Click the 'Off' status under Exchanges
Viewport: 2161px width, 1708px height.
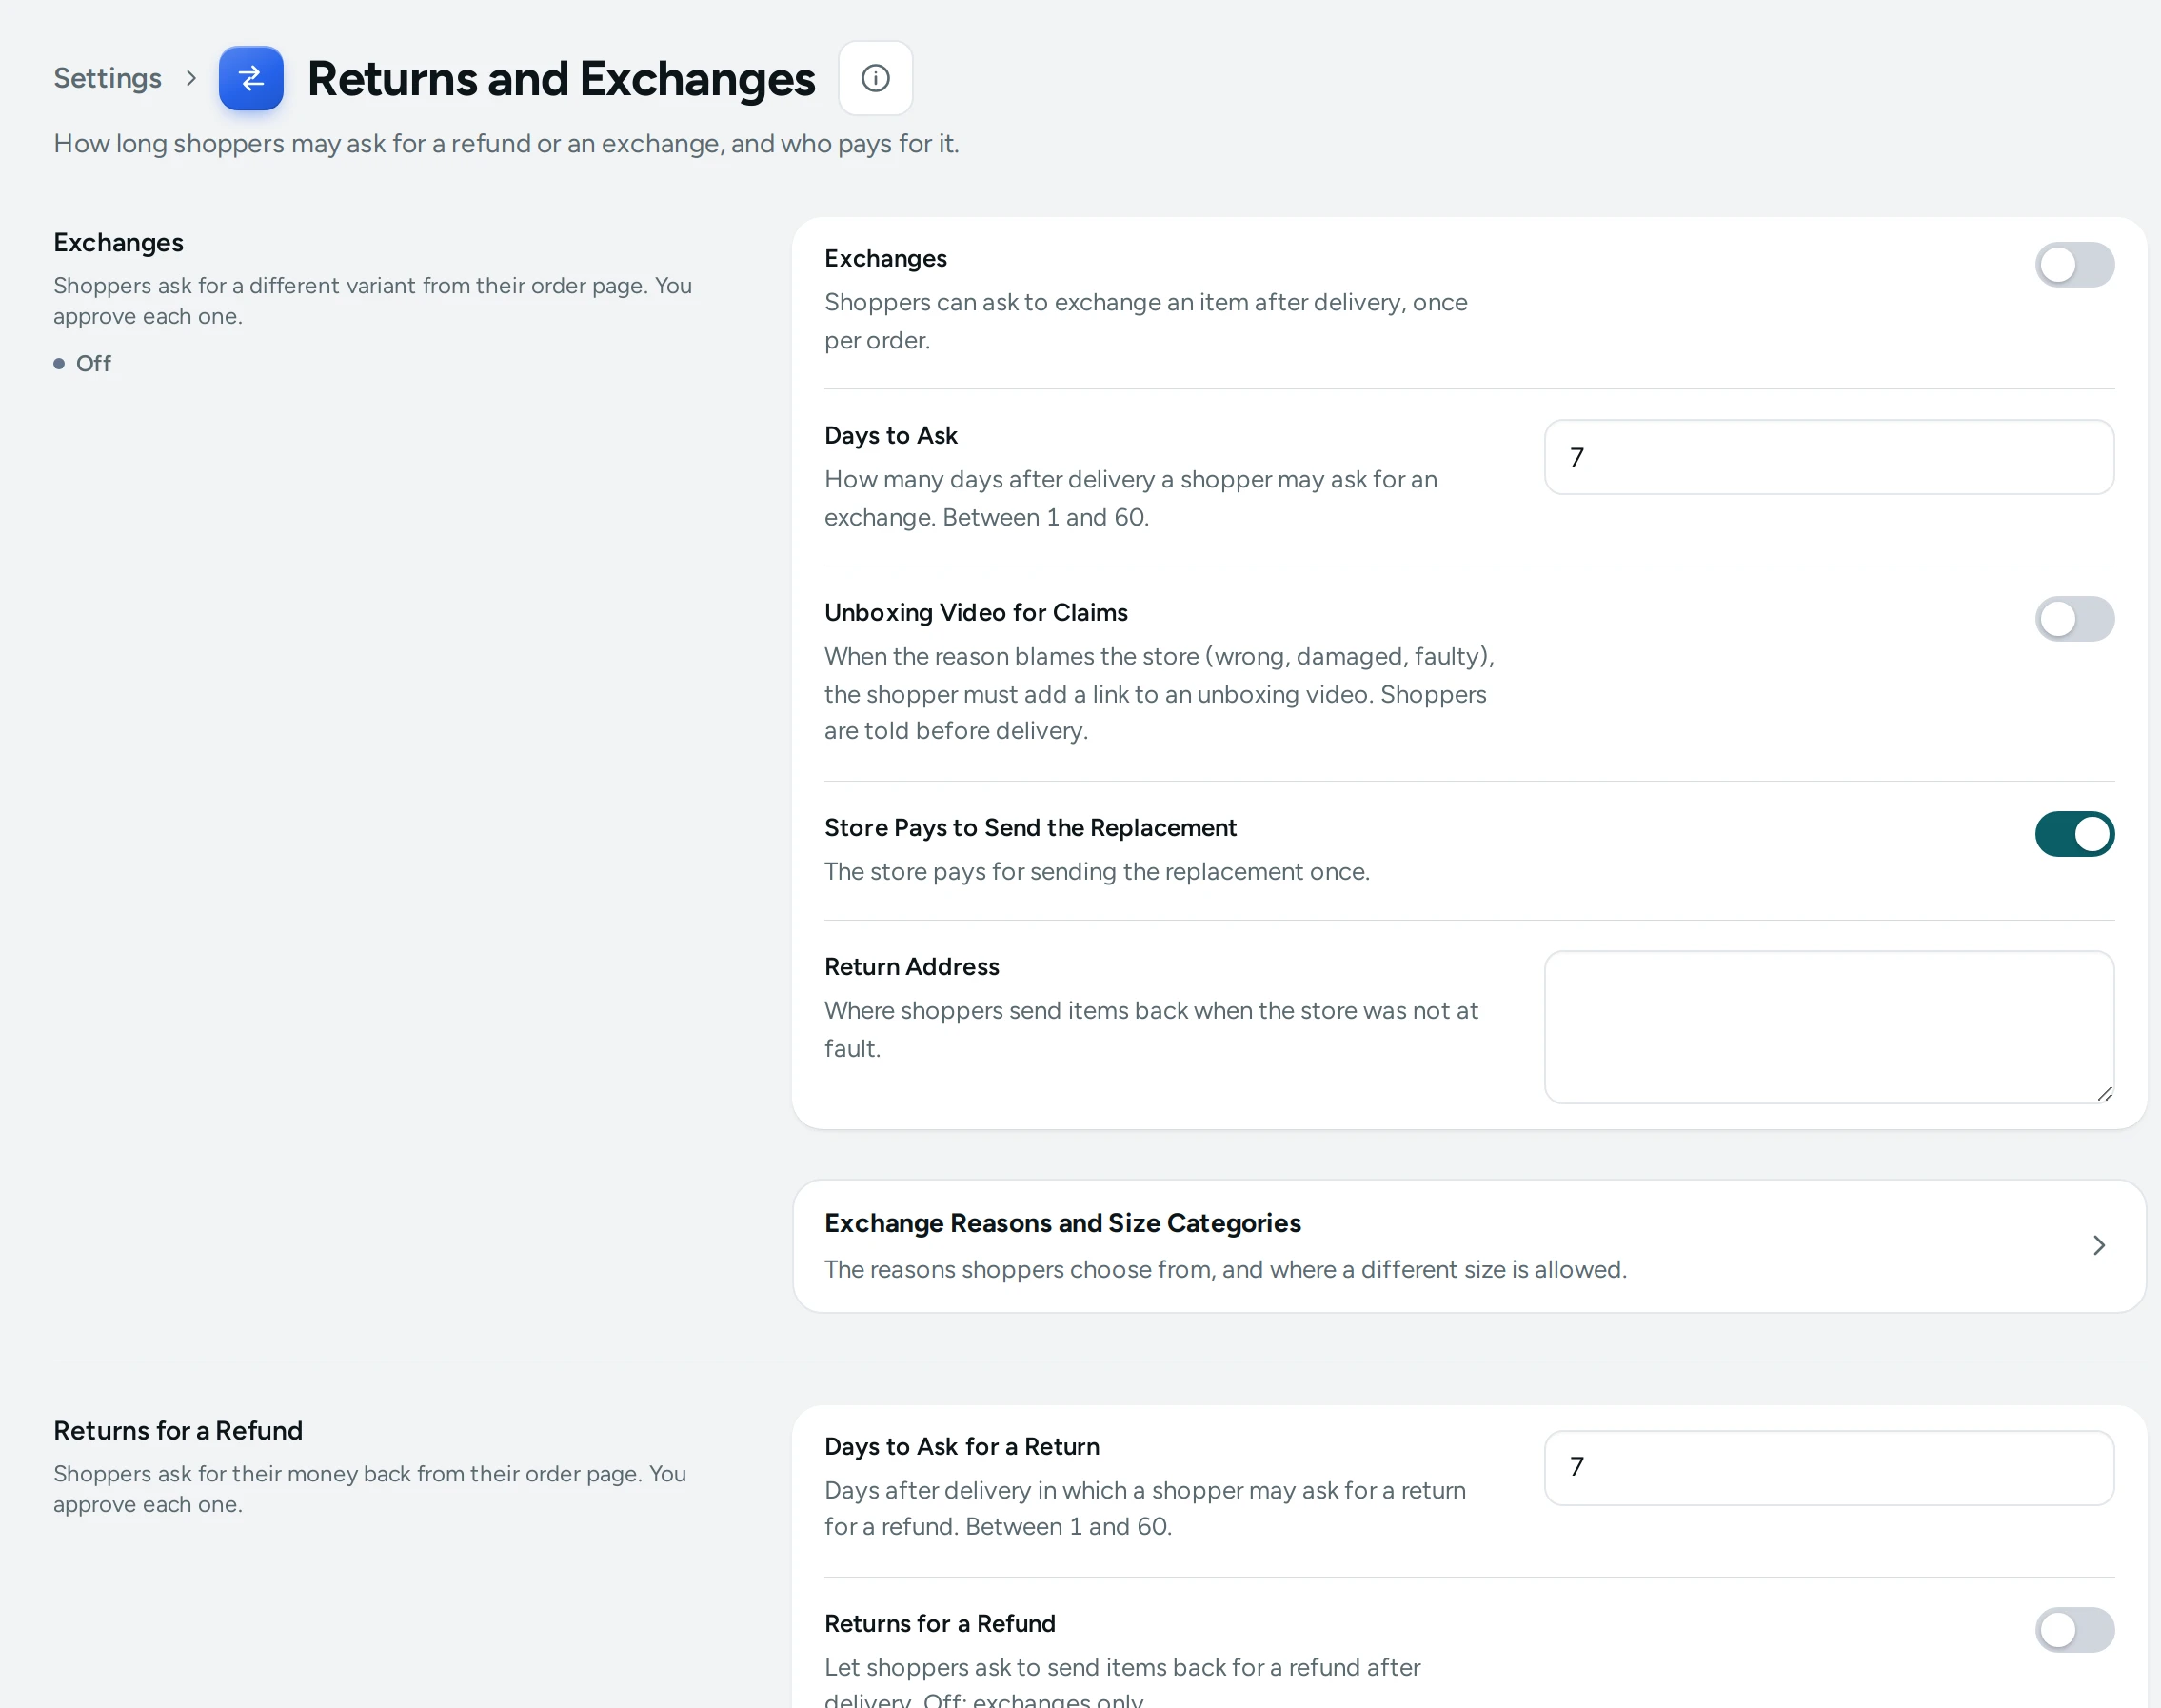(x=83, y=364)
